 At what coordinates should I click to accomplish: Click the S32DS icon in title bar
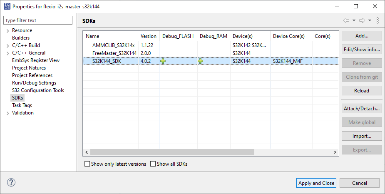pos(7,6)
